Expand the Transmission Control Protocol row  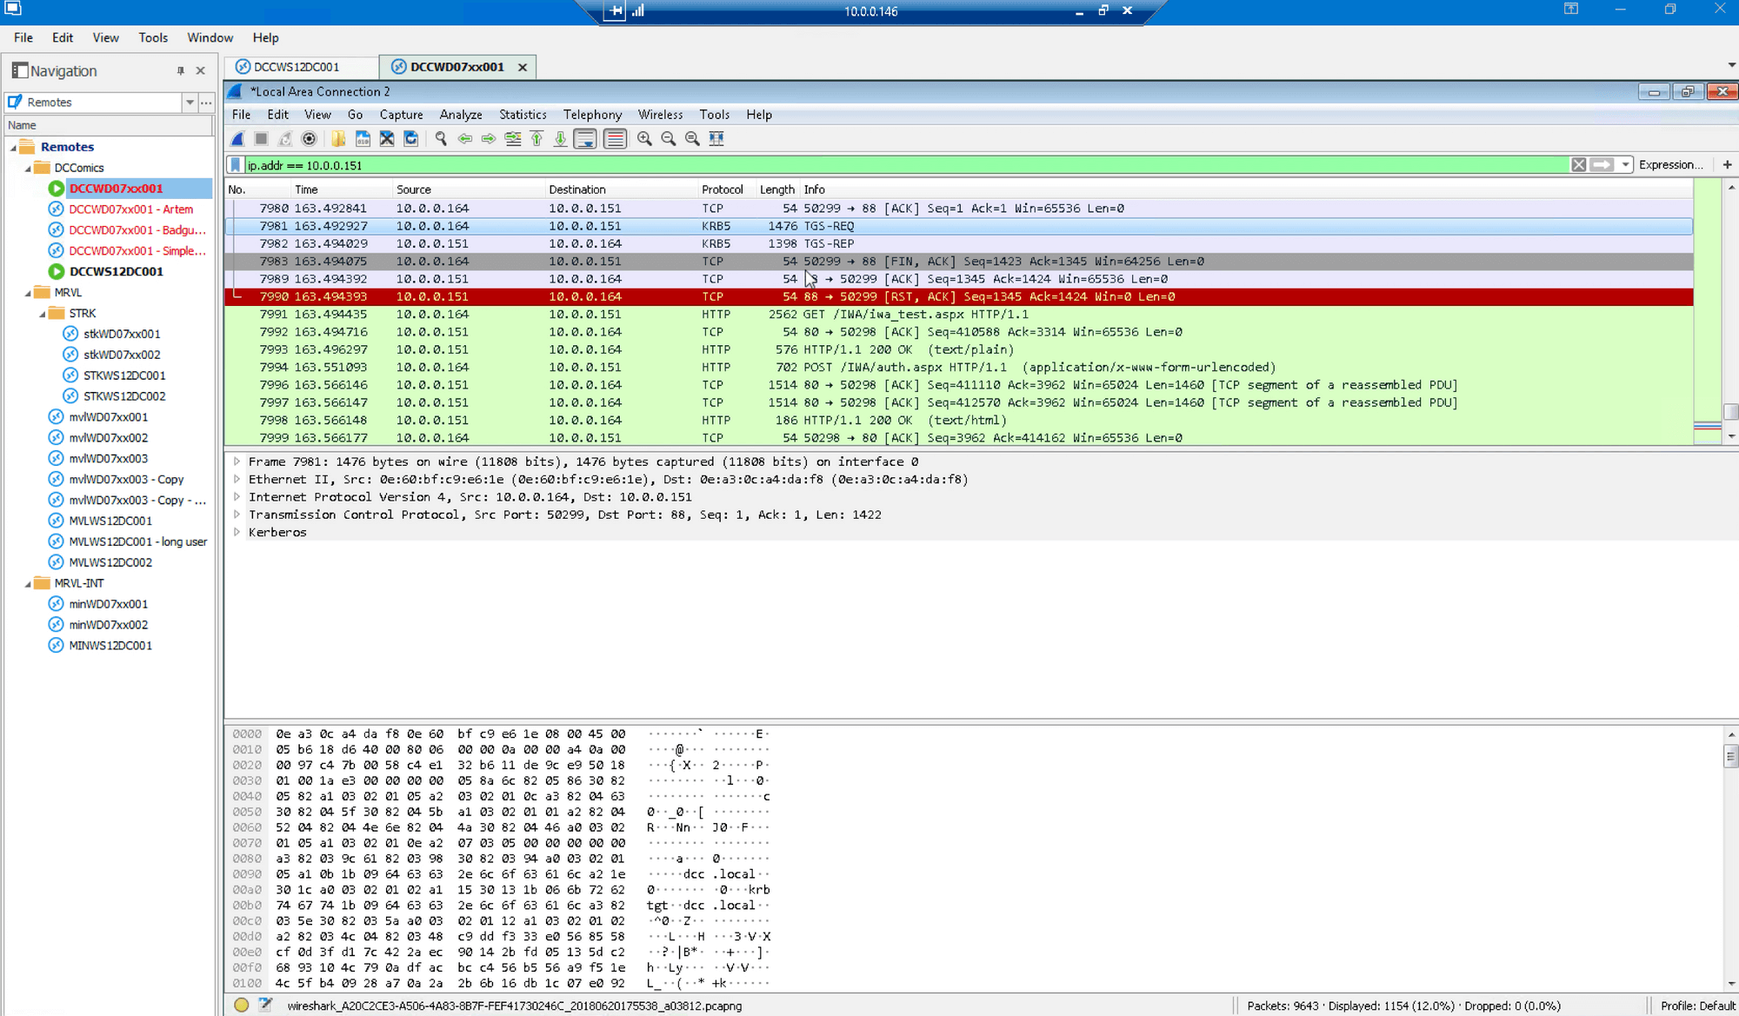(237, 514)
